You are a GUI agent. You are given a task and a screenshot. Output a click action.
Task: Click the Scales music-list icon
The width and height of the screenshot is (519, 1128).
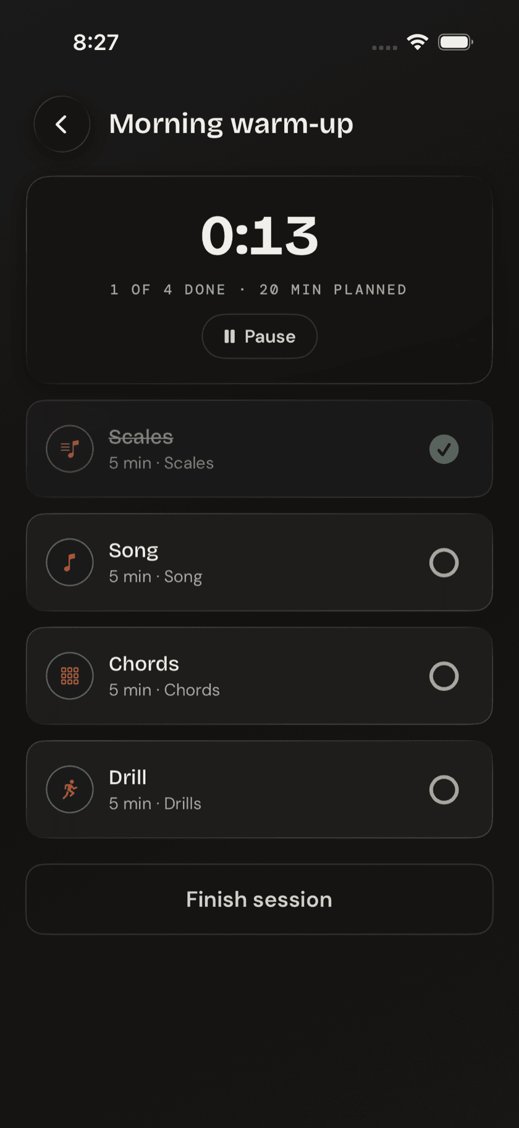(x=70, y=448)
